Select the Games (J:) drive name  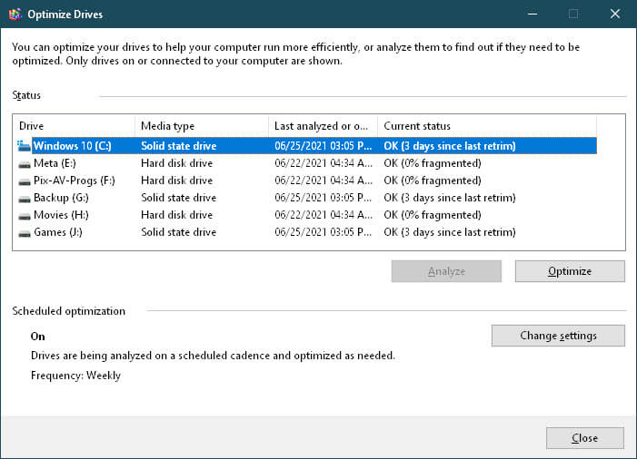pyautogui.click(x=57, y=232)
